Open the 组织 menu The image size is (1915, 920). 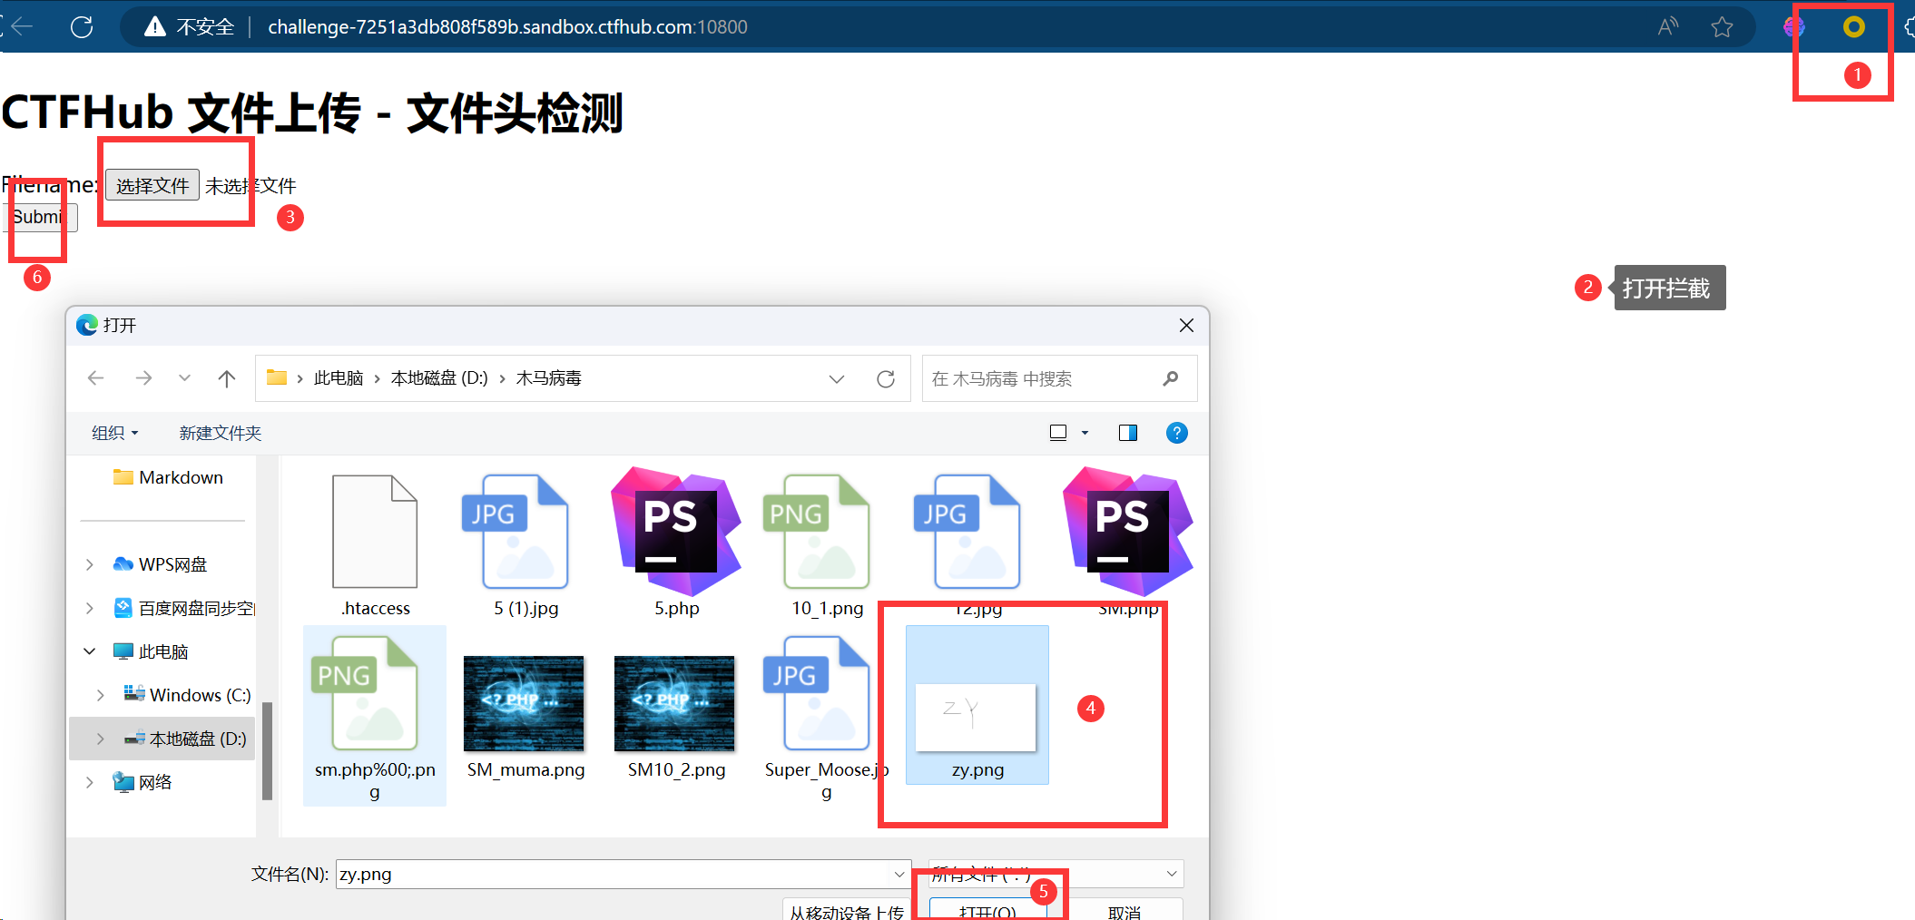coord(114,433)
